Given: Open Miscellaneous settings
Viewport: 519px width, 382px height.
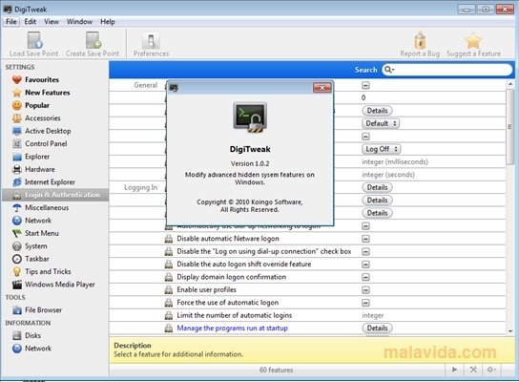Looking at the screenshot, I should 47,208.
